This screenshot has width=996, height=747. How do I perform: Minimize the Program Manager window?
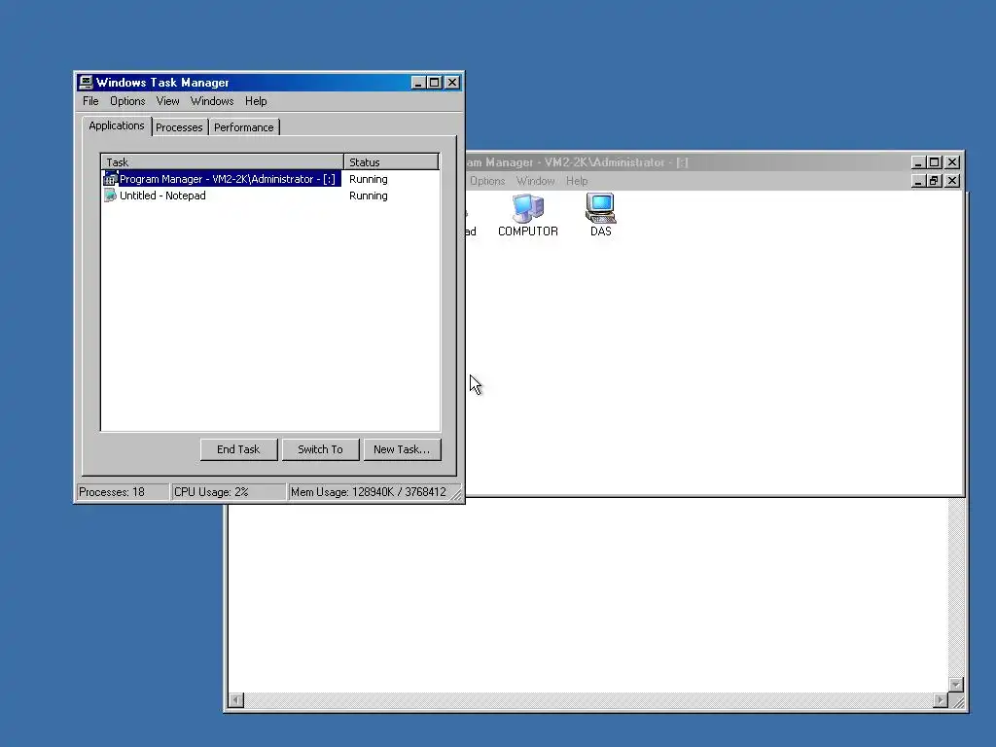(918, 162)
